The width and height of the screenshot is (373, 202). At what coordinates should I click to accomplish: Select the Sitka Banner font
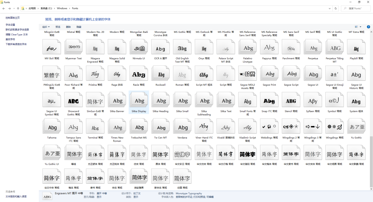click(x=117, y=100)
